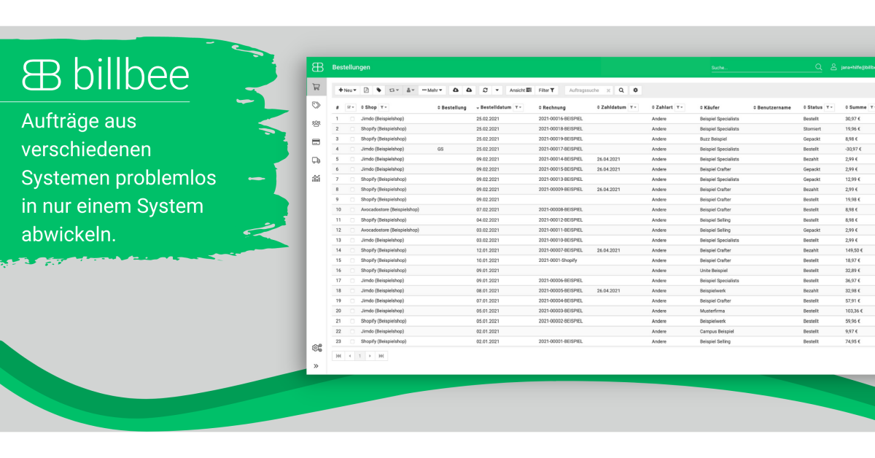The width and height of the screenshot is (875, 458).
Task: Click the Billbee logo in the app header
Action: pyautogui.click(x=317, y=67)
